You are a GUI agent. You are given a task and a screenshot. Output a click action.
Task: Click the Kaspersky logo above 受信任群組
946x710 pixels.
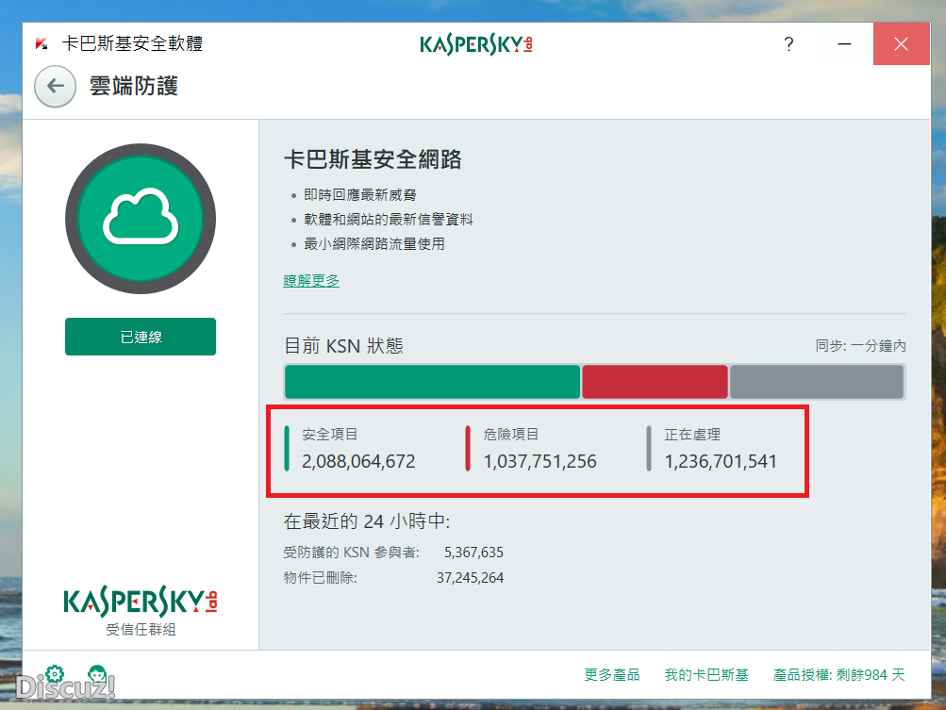click(140, 601)
